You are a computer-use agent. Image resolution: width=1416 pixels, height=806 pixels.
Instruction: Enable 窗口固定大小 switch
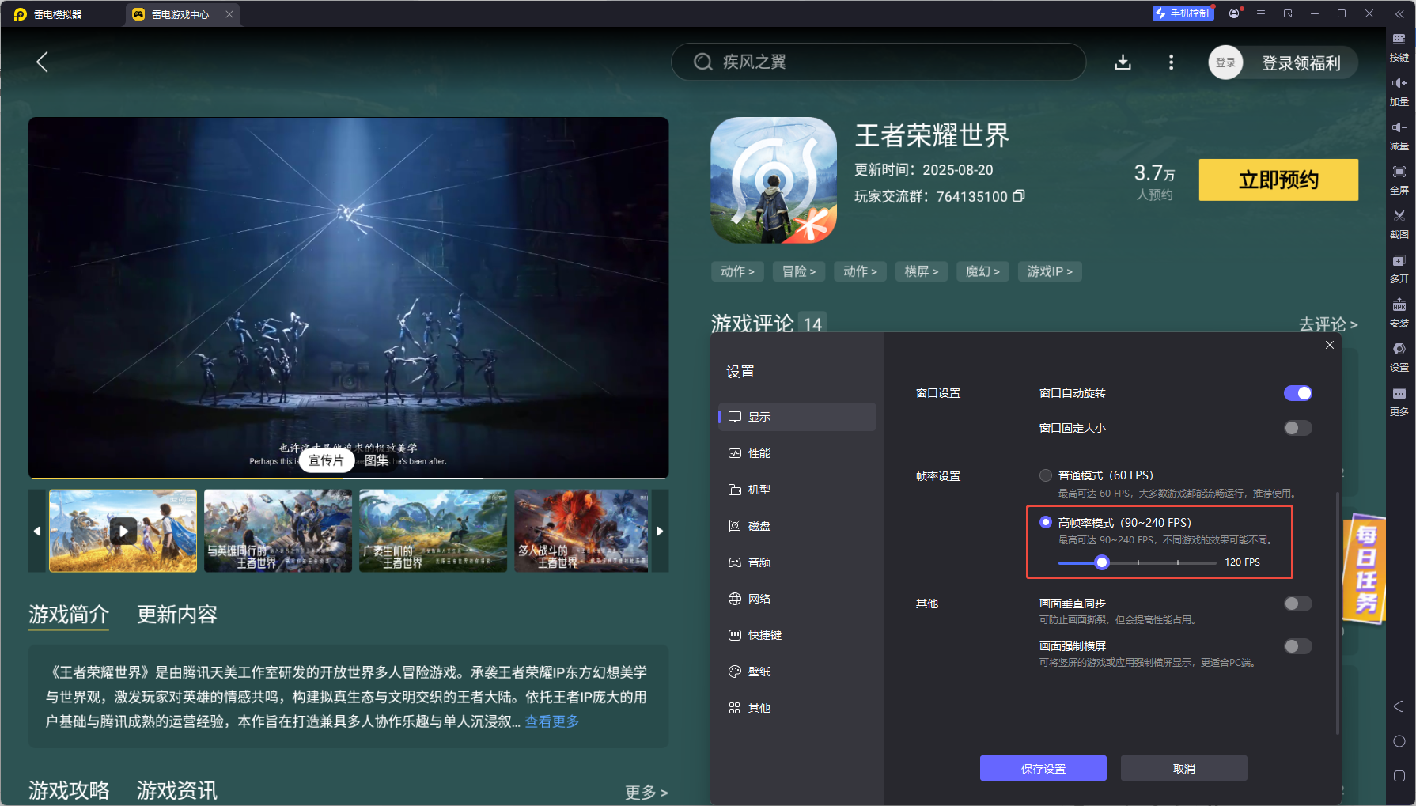[1297, 428]
